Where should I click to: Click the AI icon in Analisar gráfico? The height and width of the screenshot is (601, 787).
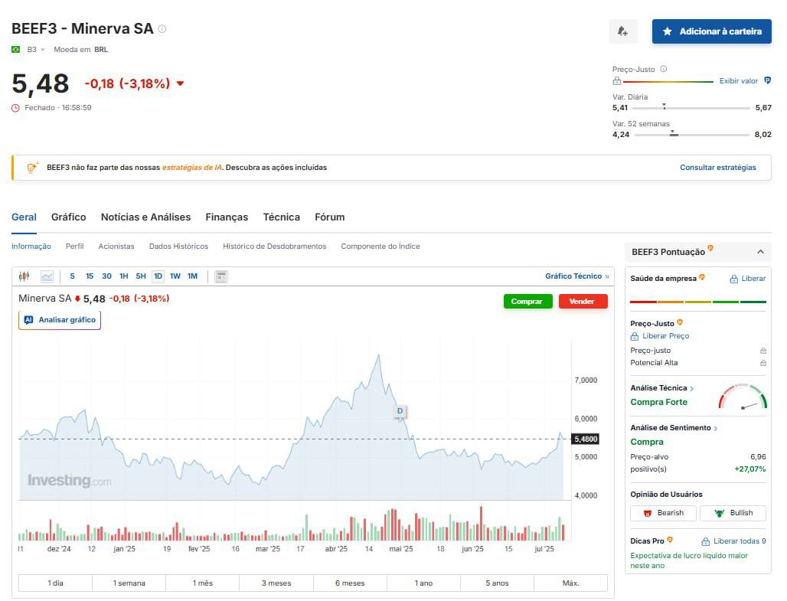click(28, 320)
